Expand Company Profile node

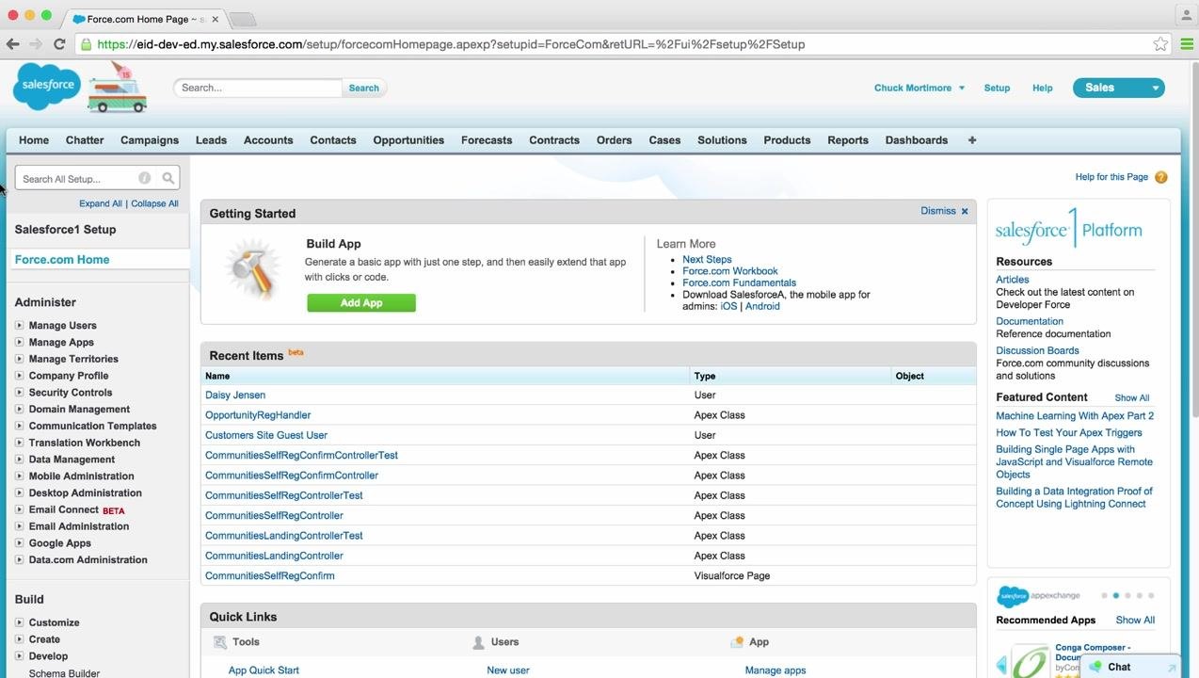pos(19,375)
